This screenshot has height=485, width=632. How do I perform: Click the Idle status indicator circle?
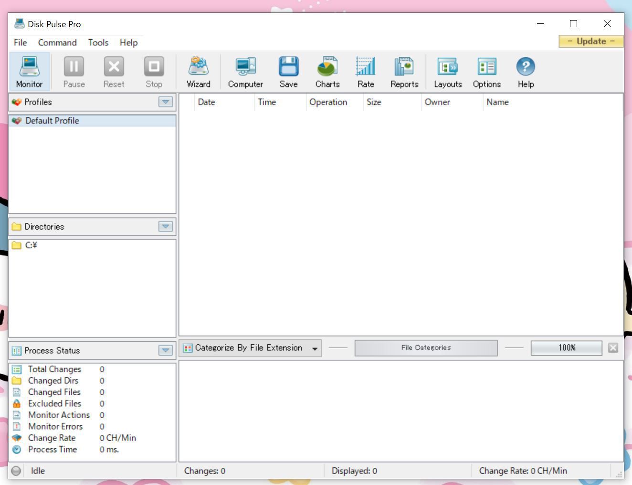tap(16, 471)
